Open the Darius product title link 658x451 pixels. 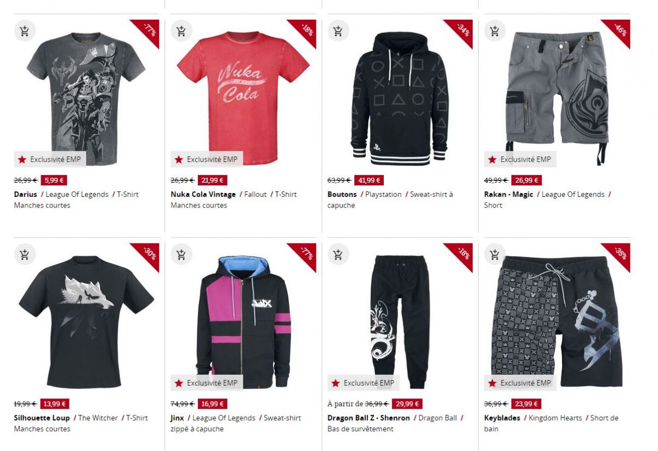tap(26, 194)
